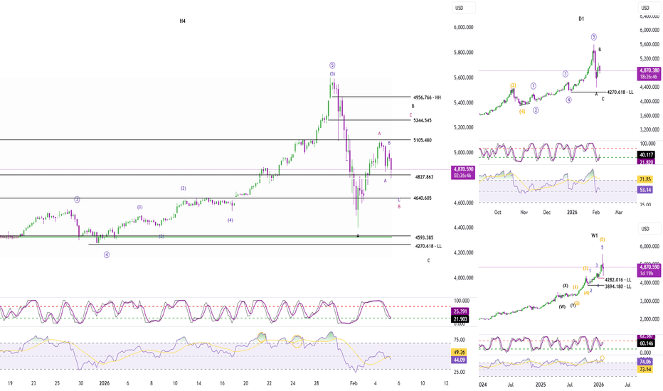663x391 pixels.
Task: Click the 4,870.380 current price tag on D1 axis
Action: (x=649, y=73)
